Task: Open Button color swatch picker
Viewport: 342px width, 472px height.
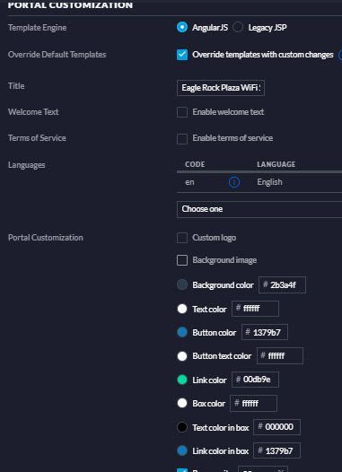Action: coord(182,332)
